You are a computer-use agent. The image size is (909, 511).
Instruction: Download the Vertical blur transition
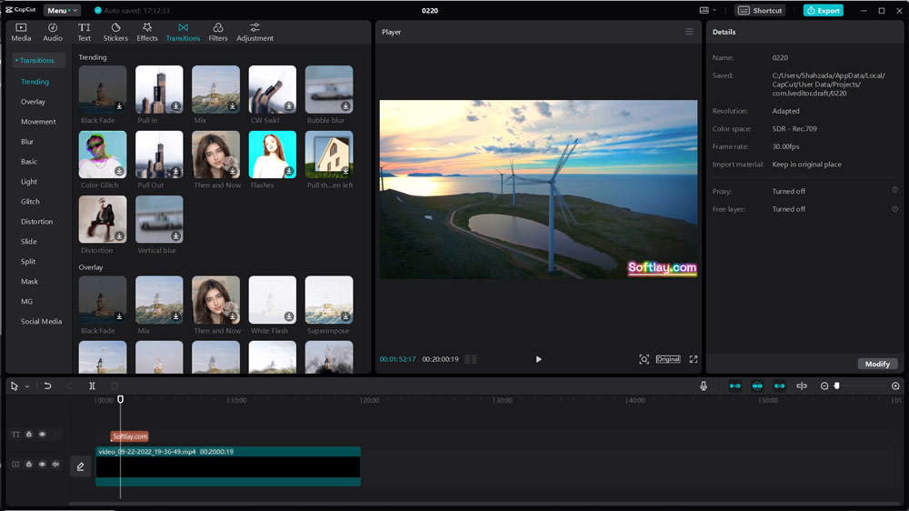coord(175,236)
